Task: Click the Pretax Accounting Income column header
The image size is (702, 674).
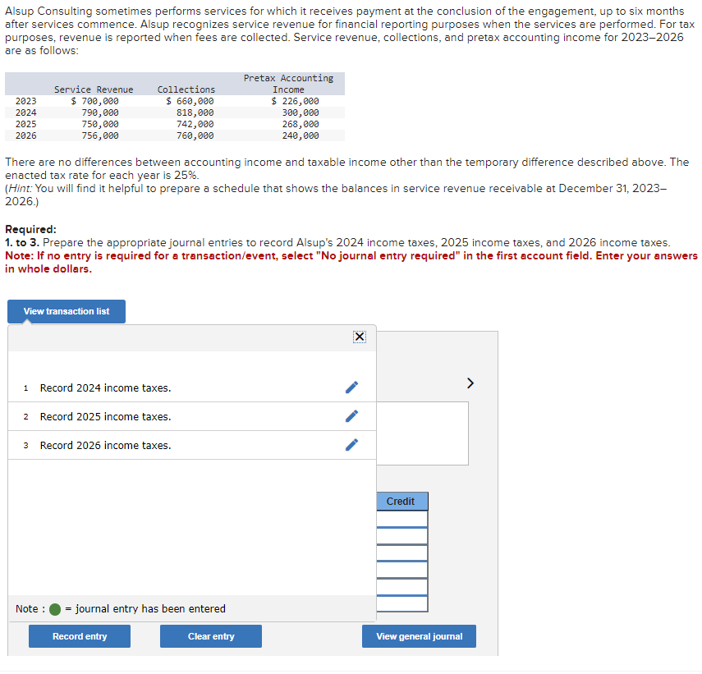Action: (288, 84)
